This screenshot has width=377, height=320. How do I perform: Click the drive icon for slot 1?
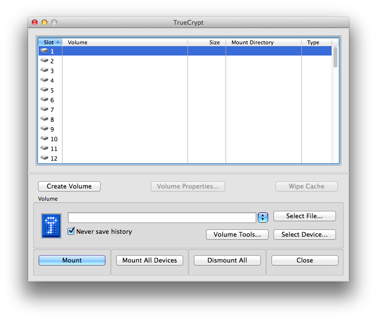coord(44,51)
